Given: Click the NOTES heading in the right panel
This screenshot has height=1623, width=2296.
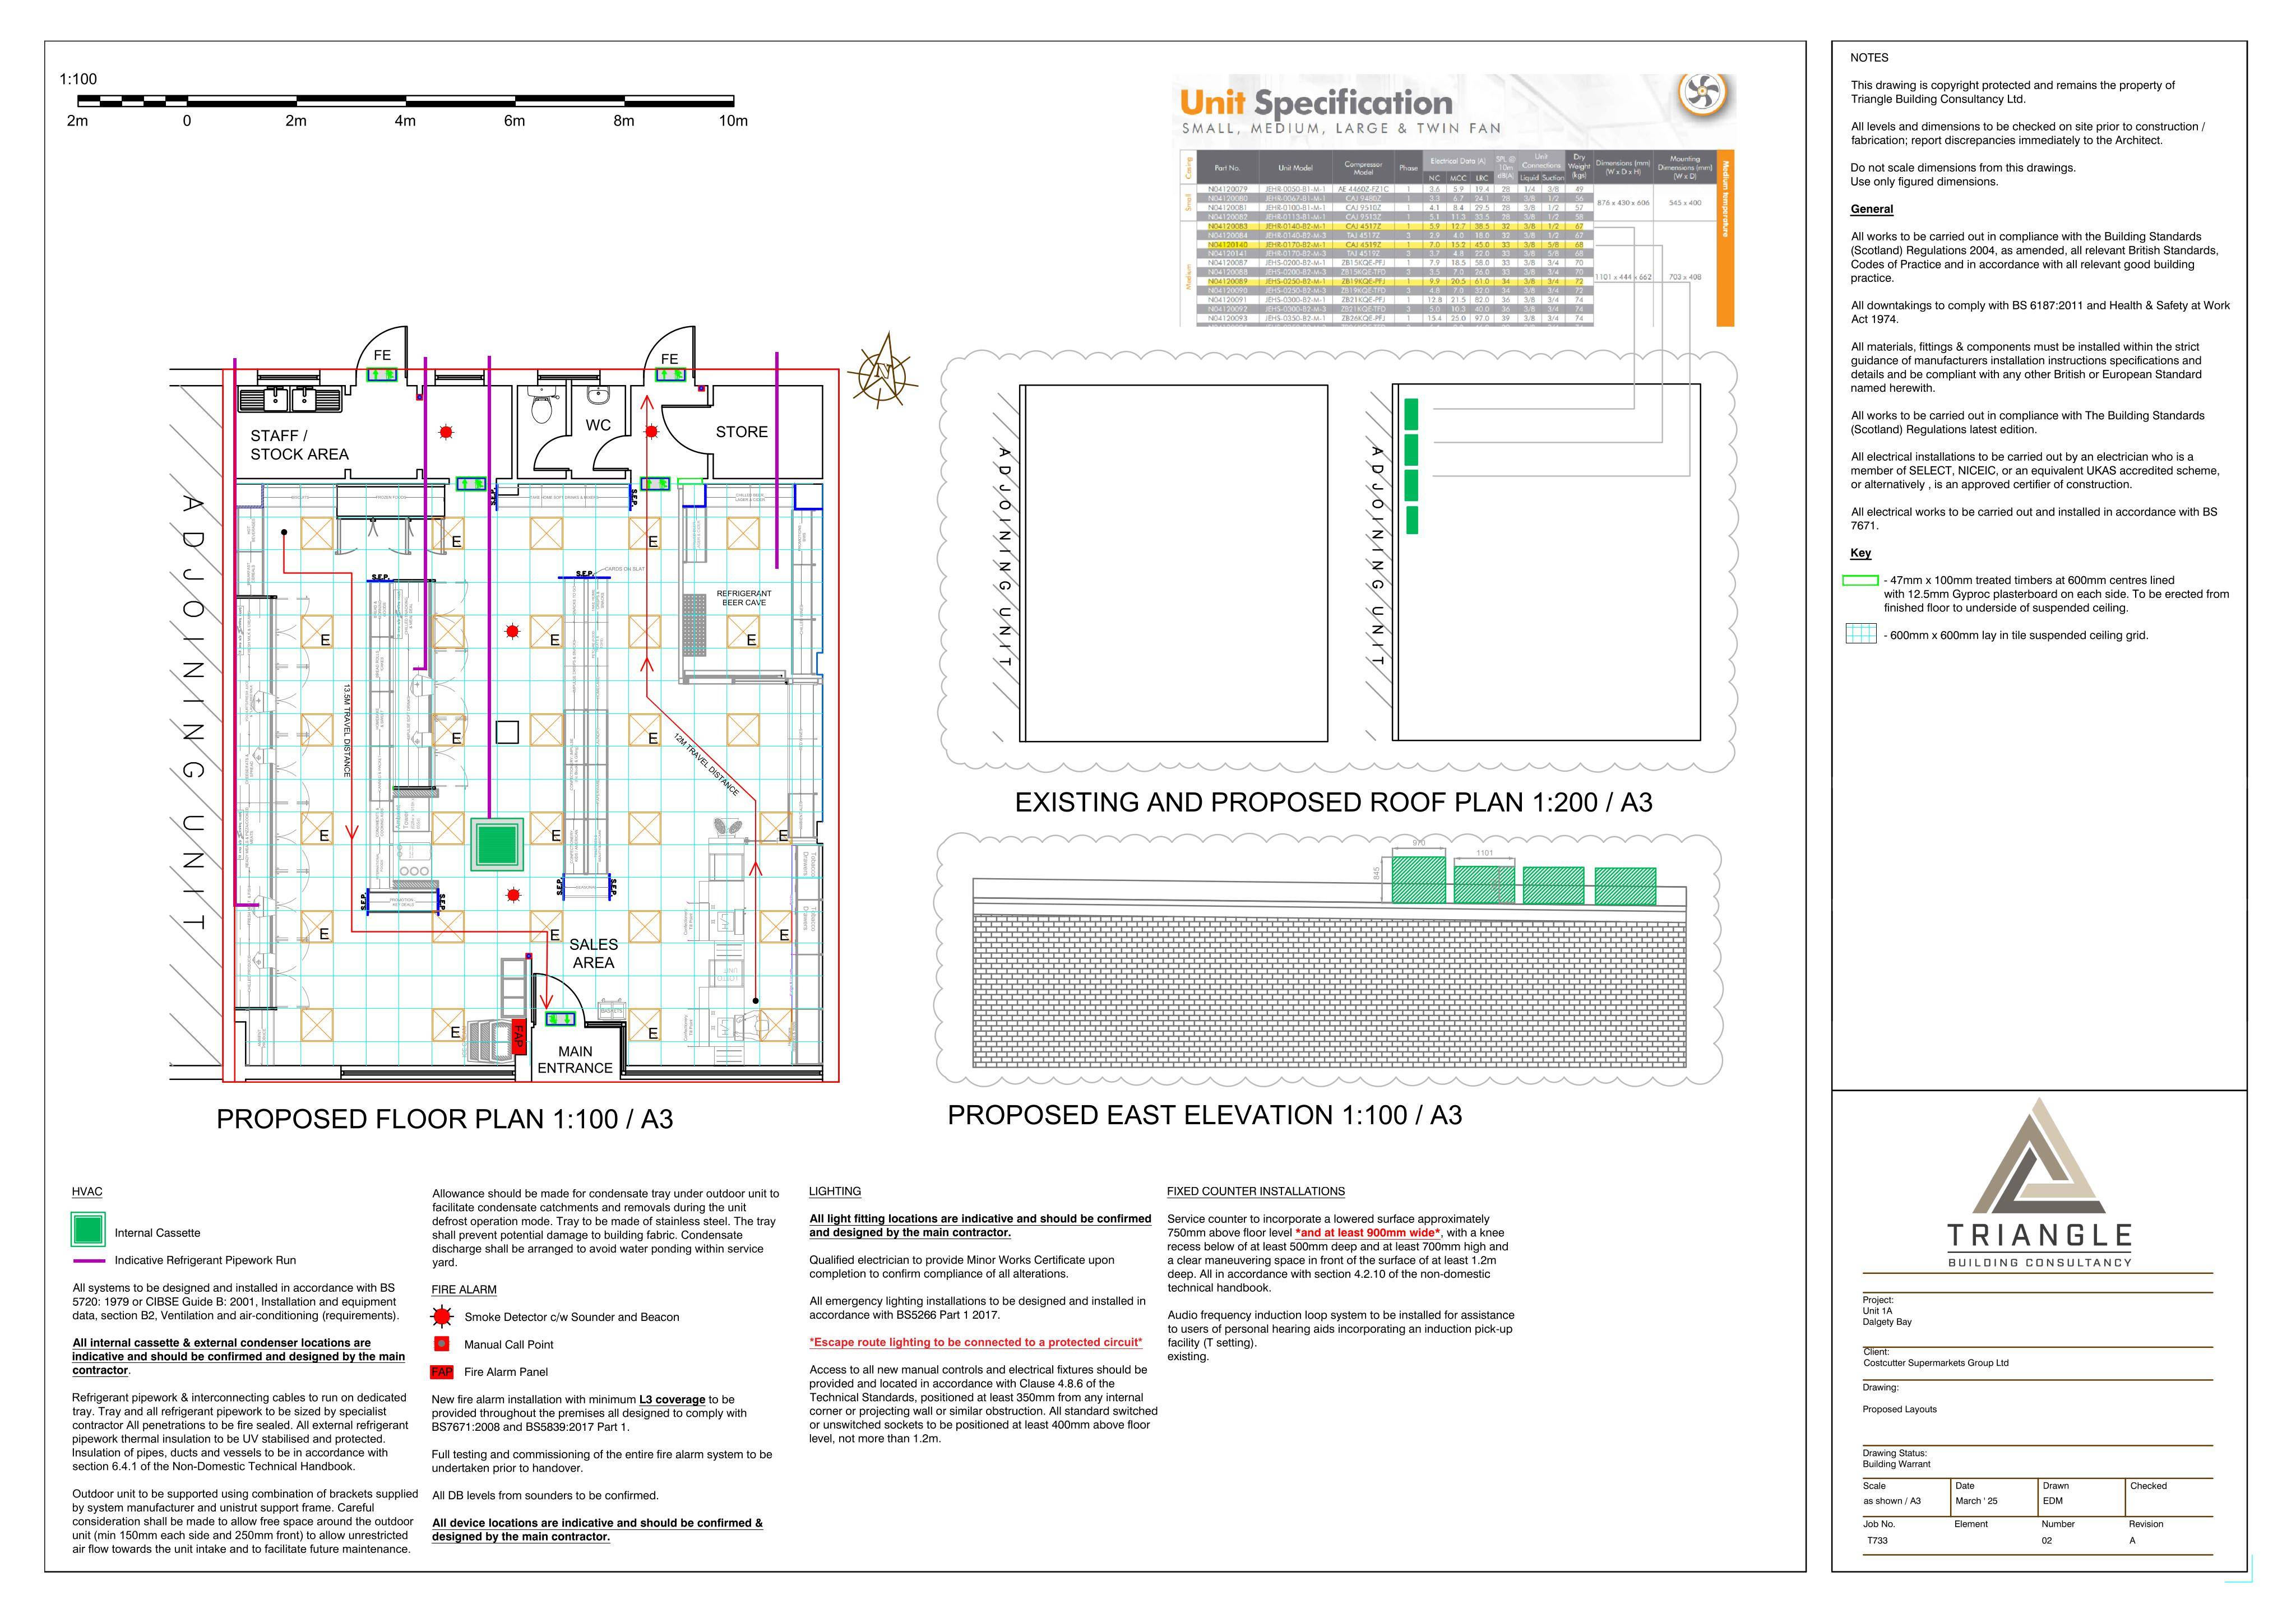Looking at the screenshot, I should pyautogui.click(x=1869, y=58).
